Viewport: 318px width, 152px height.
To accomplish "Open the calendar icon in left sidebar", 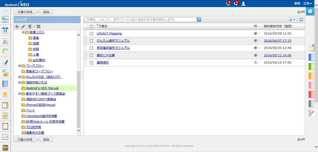I will 5,30.
